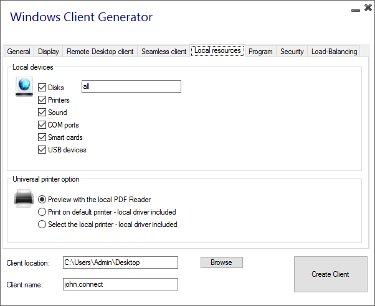Click the Create Client button
Image resolution: width=375 pixels, height=306 pixels.
click(x=330, y=274)
